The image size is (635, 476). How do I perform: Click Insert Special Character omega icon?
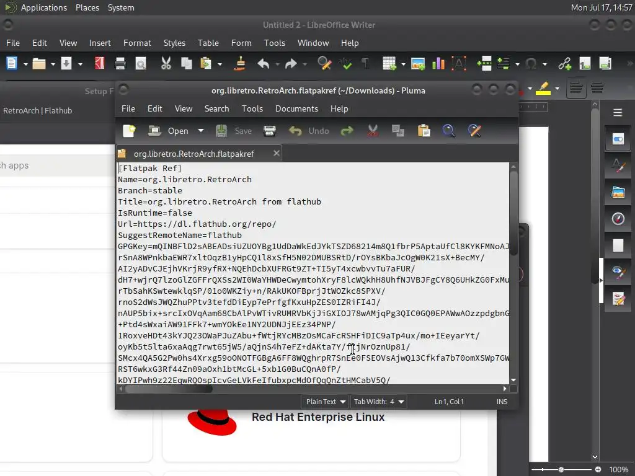[531, 64]
